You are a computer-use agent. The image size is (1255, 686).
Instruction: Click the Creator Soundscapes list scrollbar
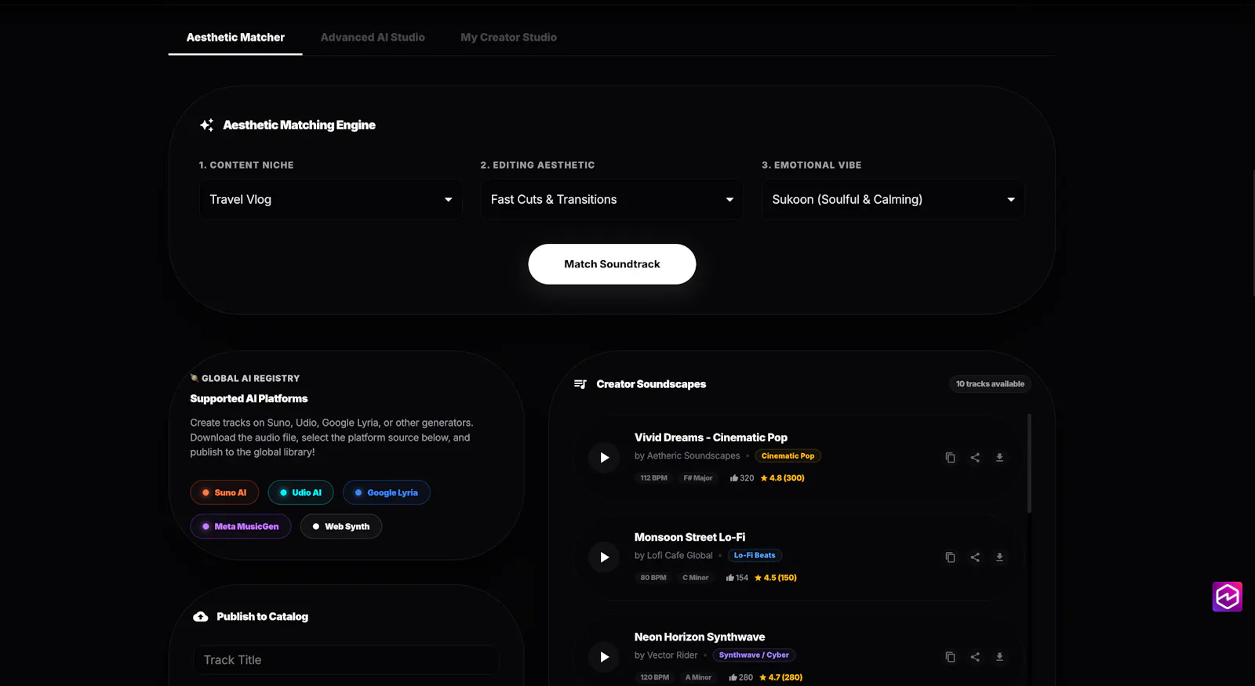1029,463
